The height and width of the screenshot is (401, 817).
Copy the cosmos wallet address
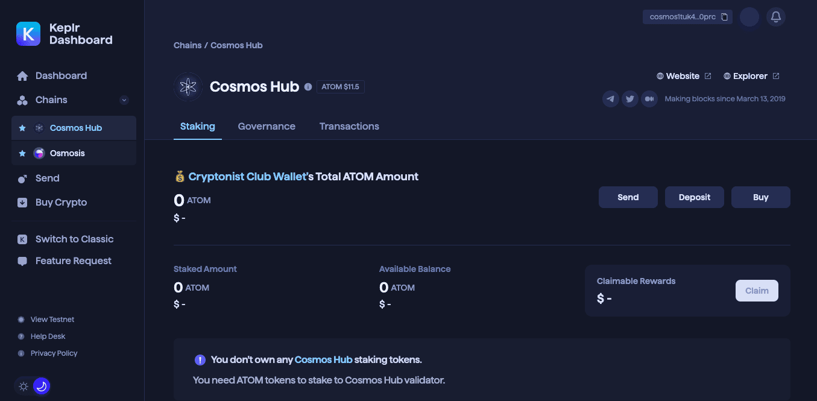tap(724, 17)
